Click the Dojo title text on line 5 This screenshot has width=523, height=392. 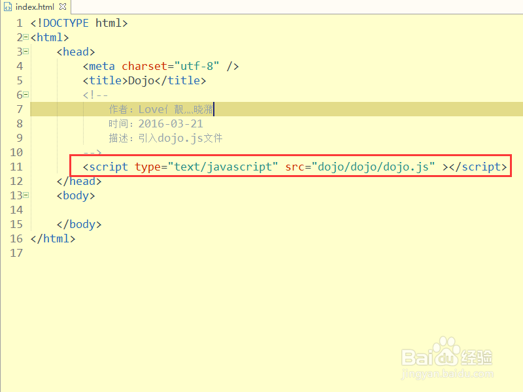[x=141, y=80]
